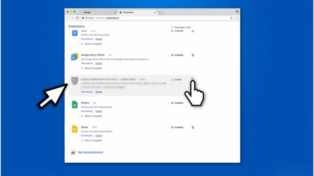
Task: Click the grey shield extension icon
Action: coord(74,81)
